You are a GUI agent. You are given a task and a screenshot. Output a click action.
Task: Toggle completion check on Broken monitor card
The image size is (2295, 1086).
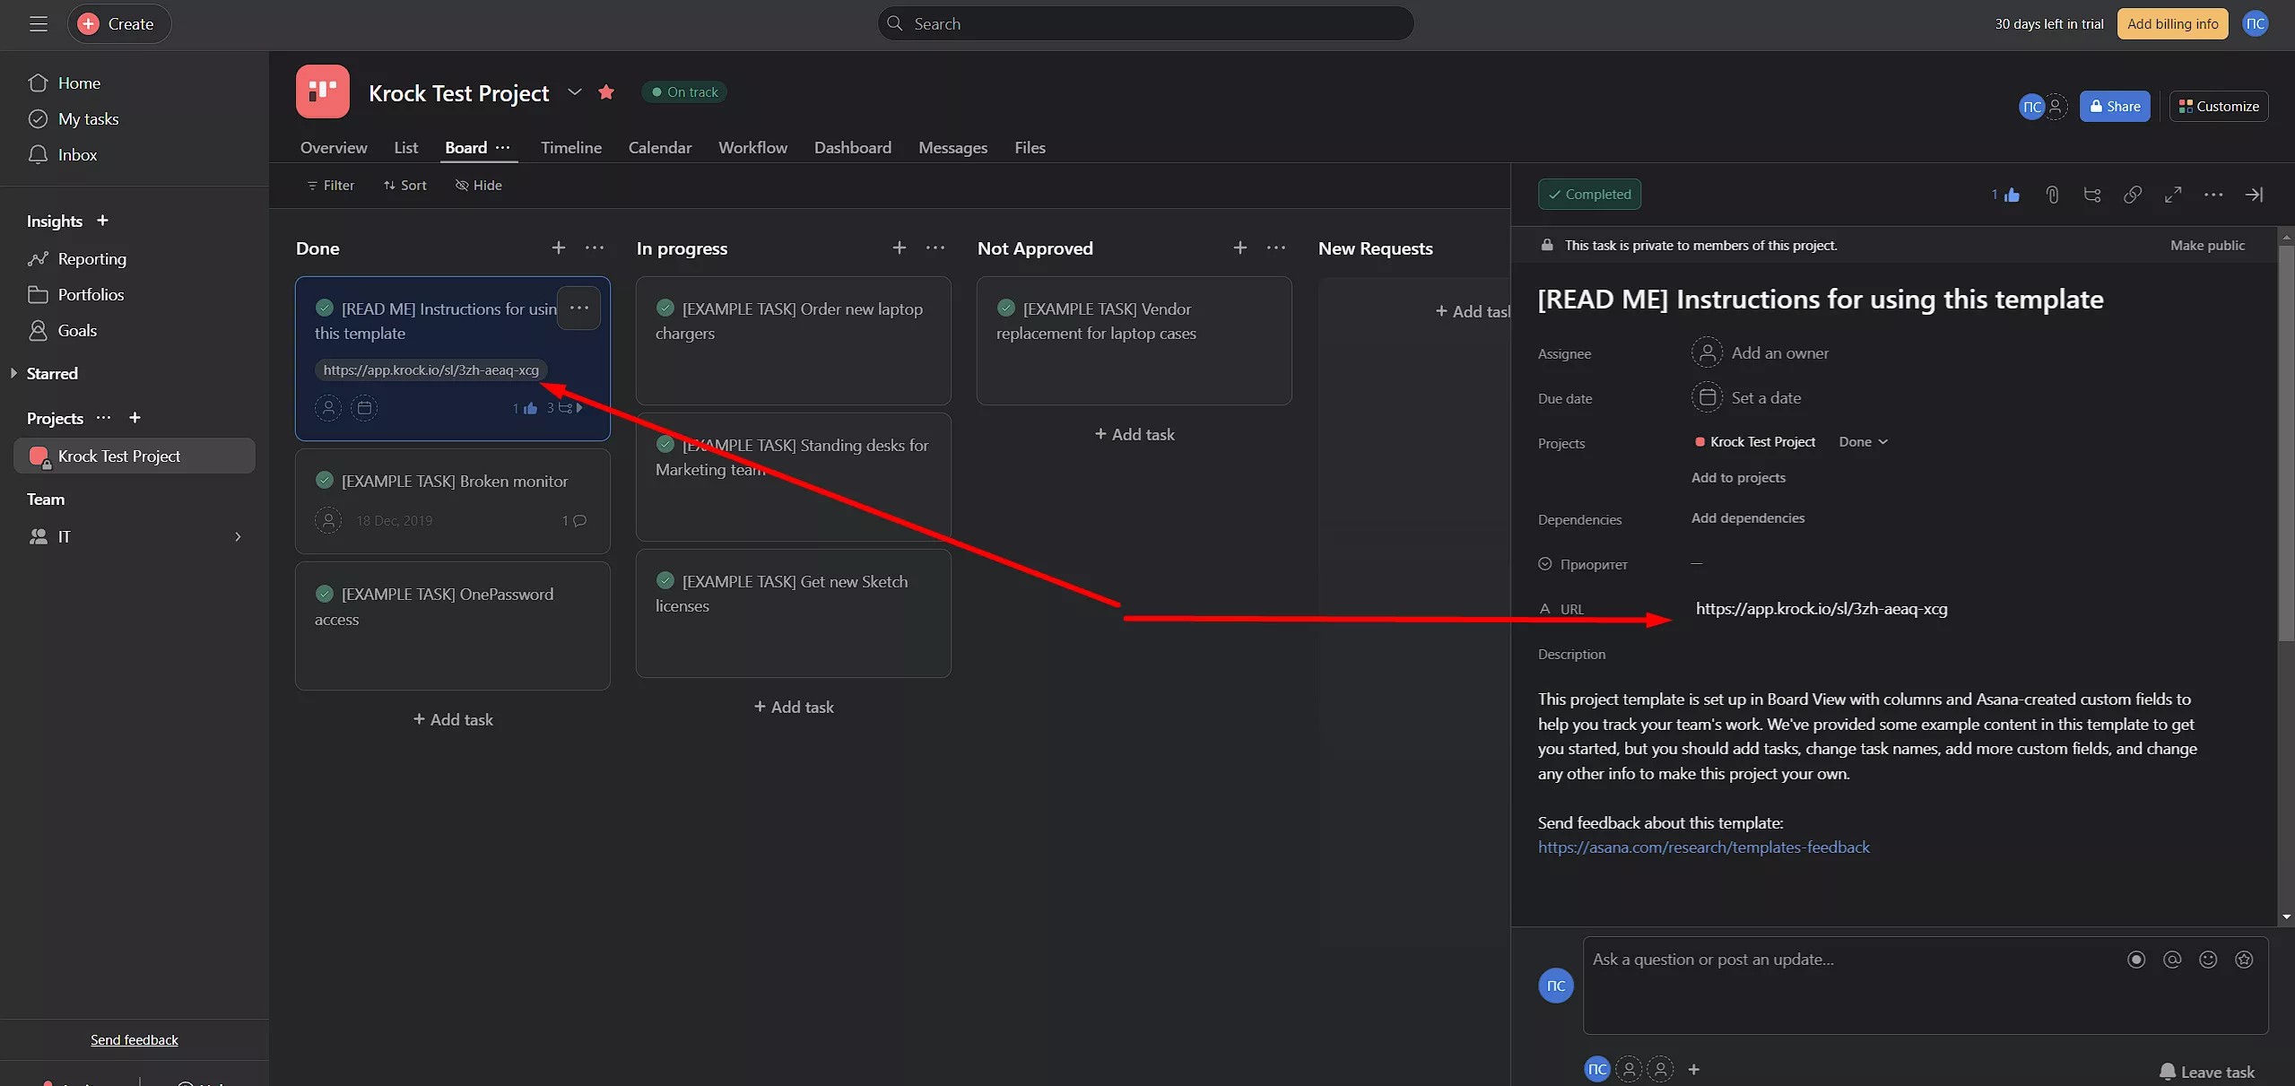(325, 481)
